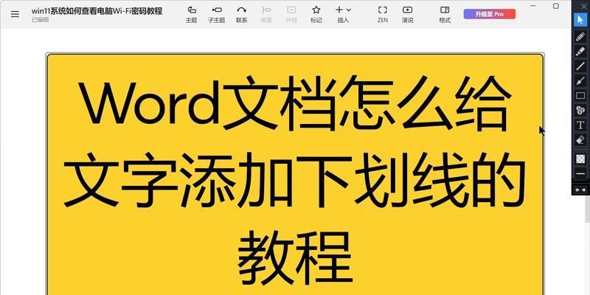Viewport: 590px width, 295px height.
Task: Minimize the XMind window
Action: pos(532,6)
